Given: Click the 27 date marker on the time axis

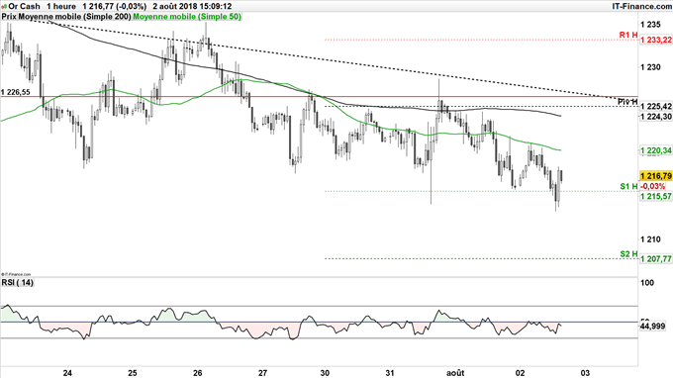Looking at the screenshot, I should tap(262, 373).
